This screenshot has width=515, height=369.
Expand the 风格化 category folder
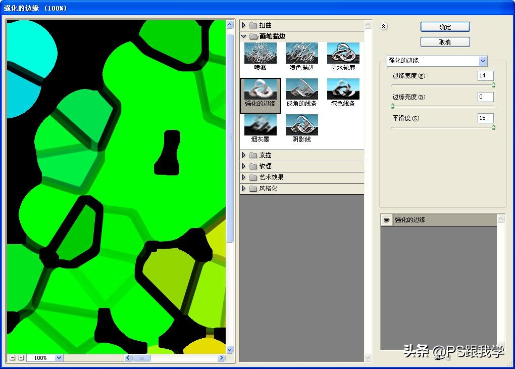point(244,188)
